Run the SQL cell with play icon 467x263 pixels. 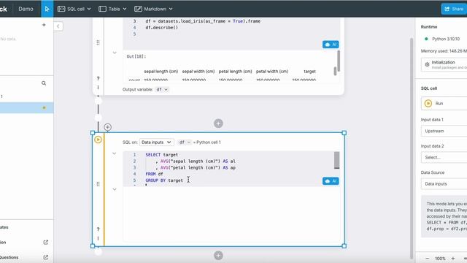98,140
